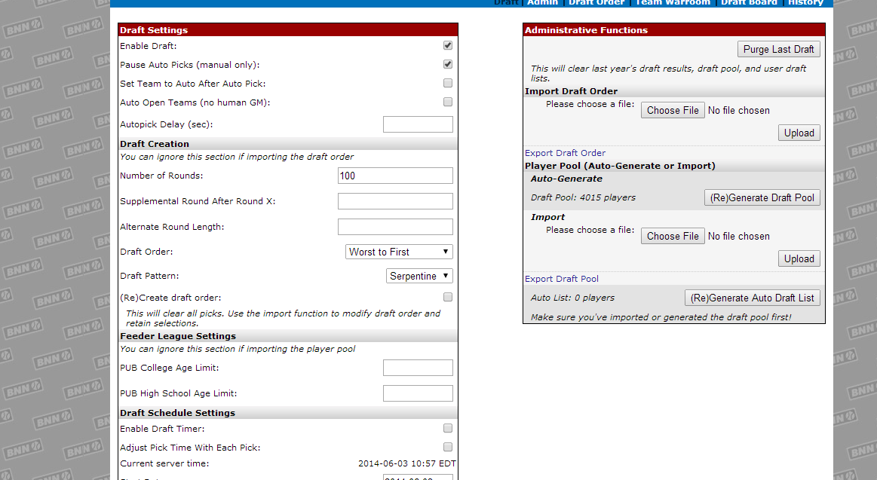Follow the Export Draft Pool link
Image resolution: width=877 pixels, height=480 pixels.
tap(562, 279)
